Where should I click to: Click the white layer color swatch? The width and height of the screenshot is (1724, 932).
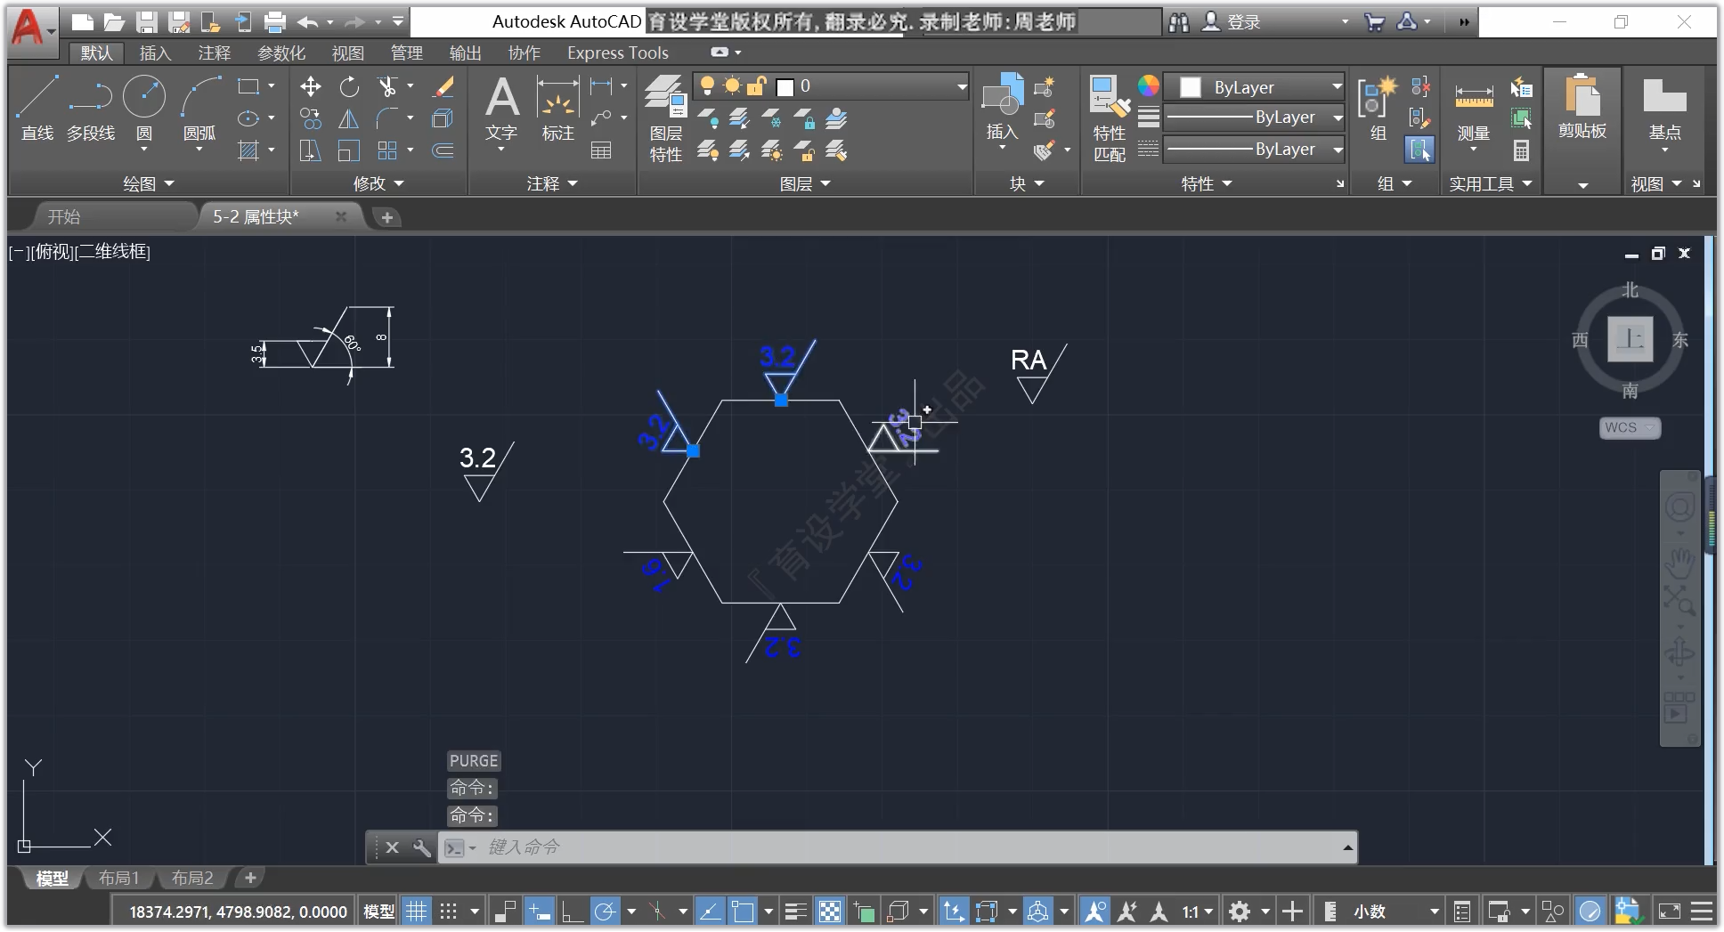coord(785,87)
